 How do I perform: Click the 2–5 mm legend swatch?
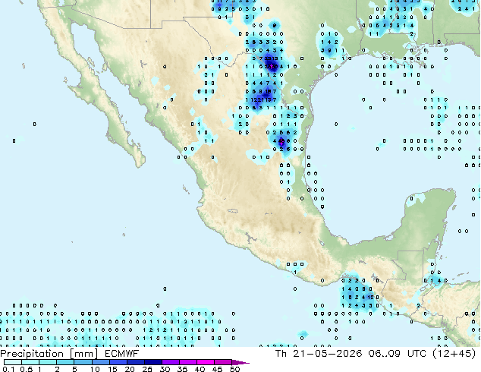click(x=65, y=362)
